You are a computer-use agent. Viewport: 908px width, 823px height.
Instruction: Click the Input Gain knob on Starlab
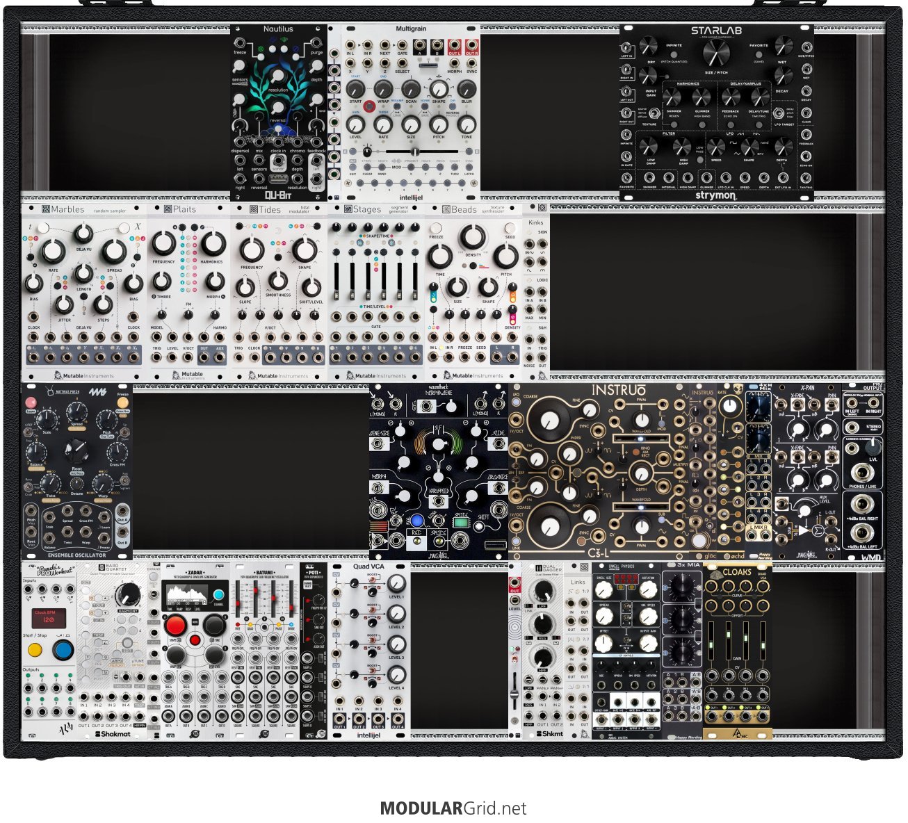click(x=648, y=76)
